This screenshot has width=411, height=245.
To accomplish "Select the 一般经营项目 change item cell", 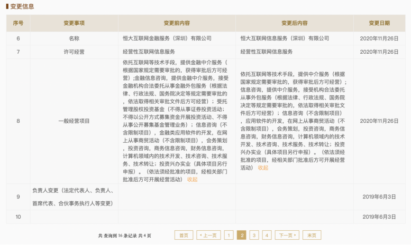I will (x=74, y=121).
